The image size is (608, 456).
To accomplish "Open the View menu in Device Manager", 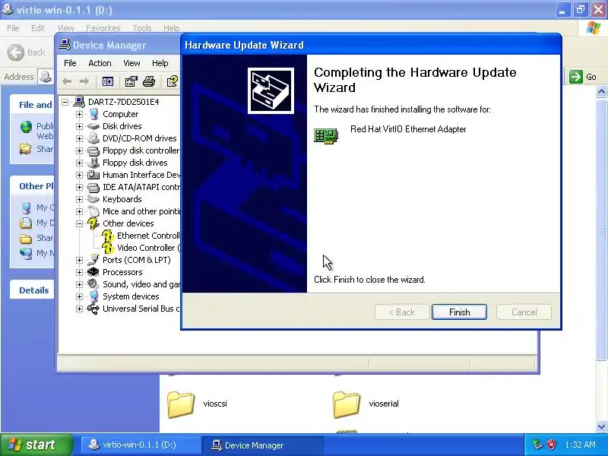I will 131,63.
